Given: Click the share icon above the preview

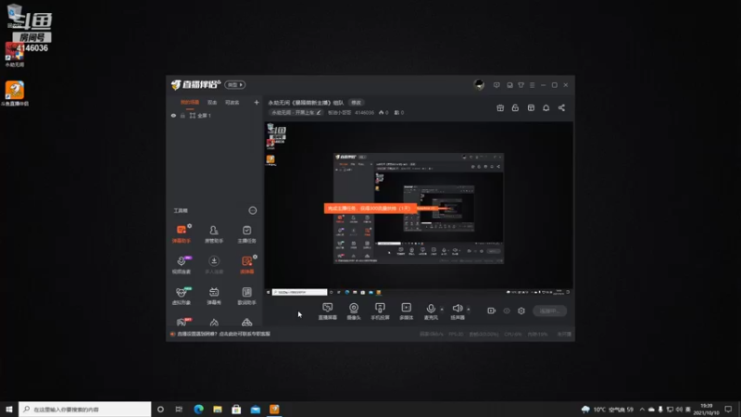Looking at the screenshot, I should pyautogui.click(x=561, y=107).
